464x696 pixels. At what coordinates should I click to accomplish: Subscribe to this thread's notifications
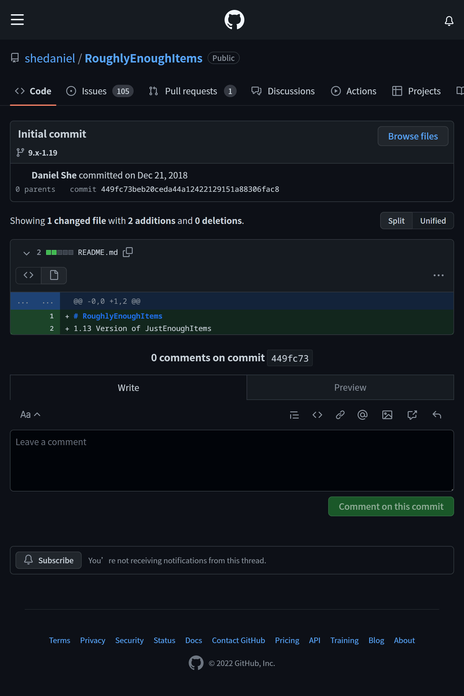pos(49,560)
